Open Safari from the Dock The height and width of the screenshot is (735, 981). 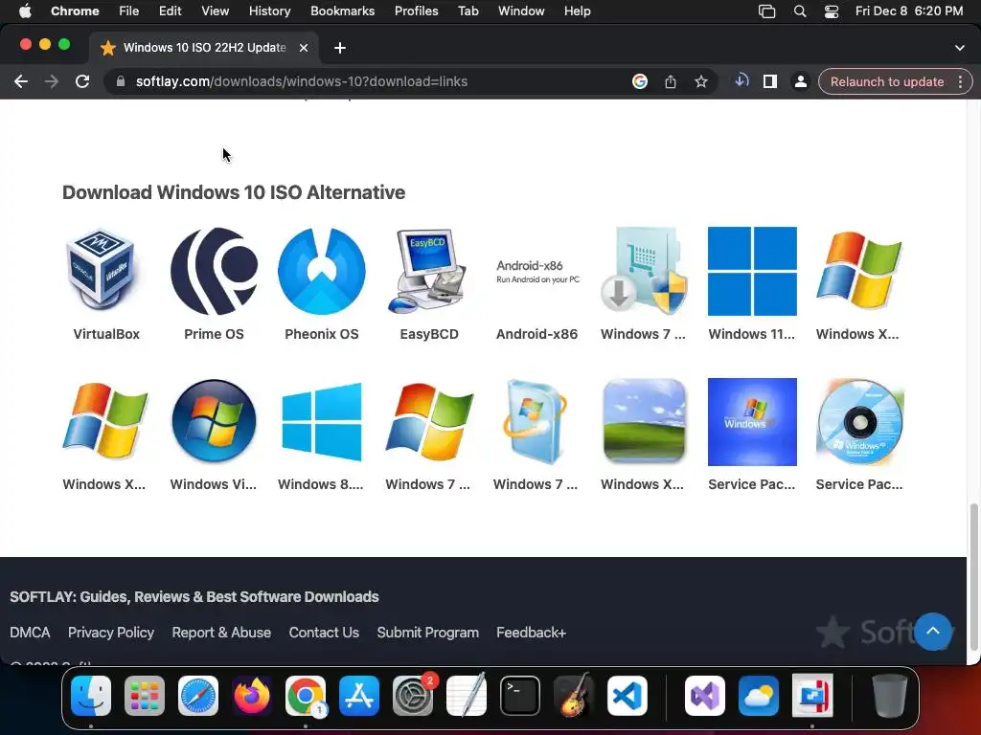(198, 695)
